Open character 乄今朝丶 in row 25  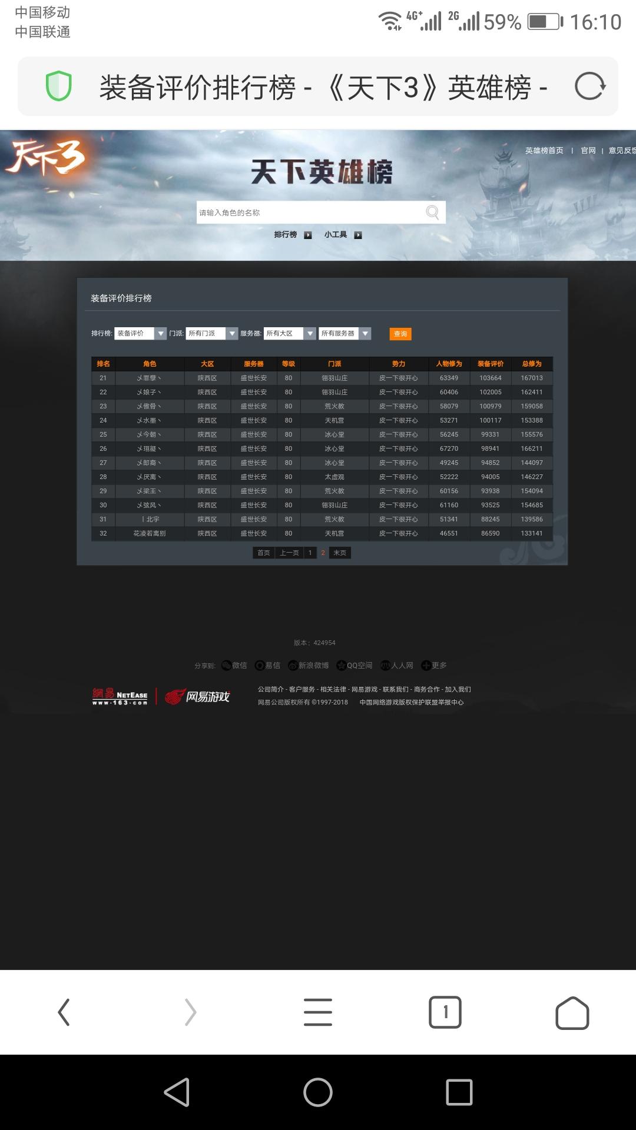(149, 434)
